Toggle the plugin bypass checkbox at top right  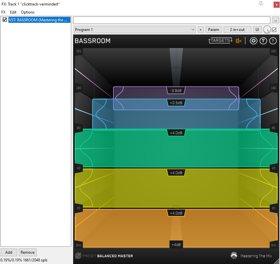(274, 30)
